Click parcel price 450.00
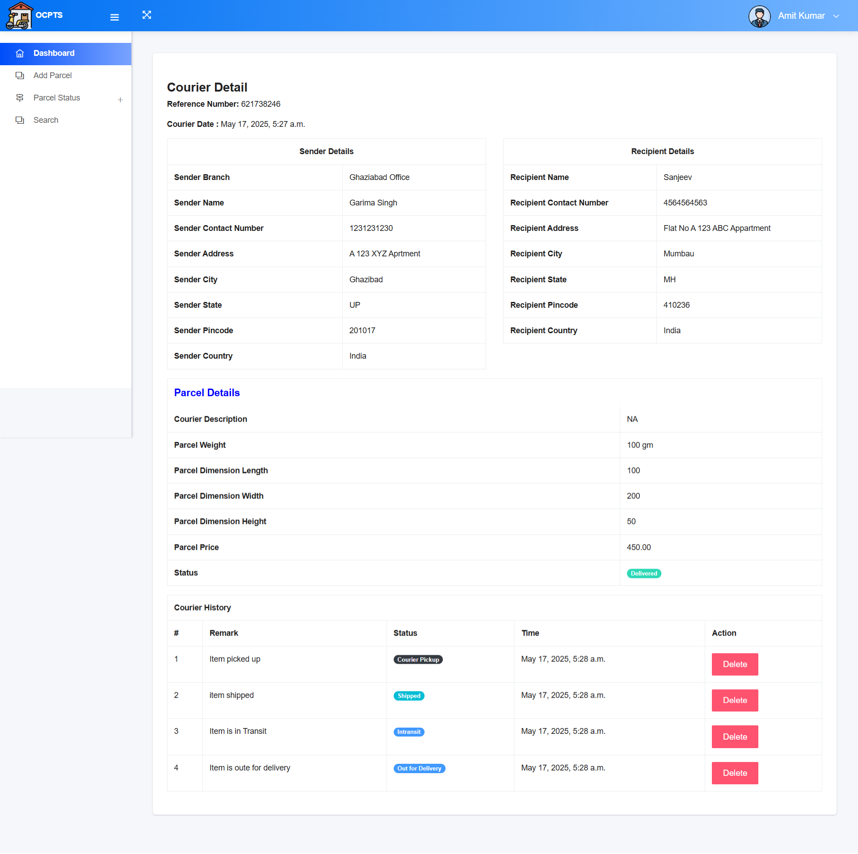858x854 pixels. pyautogui.click(x=639, y=548)
